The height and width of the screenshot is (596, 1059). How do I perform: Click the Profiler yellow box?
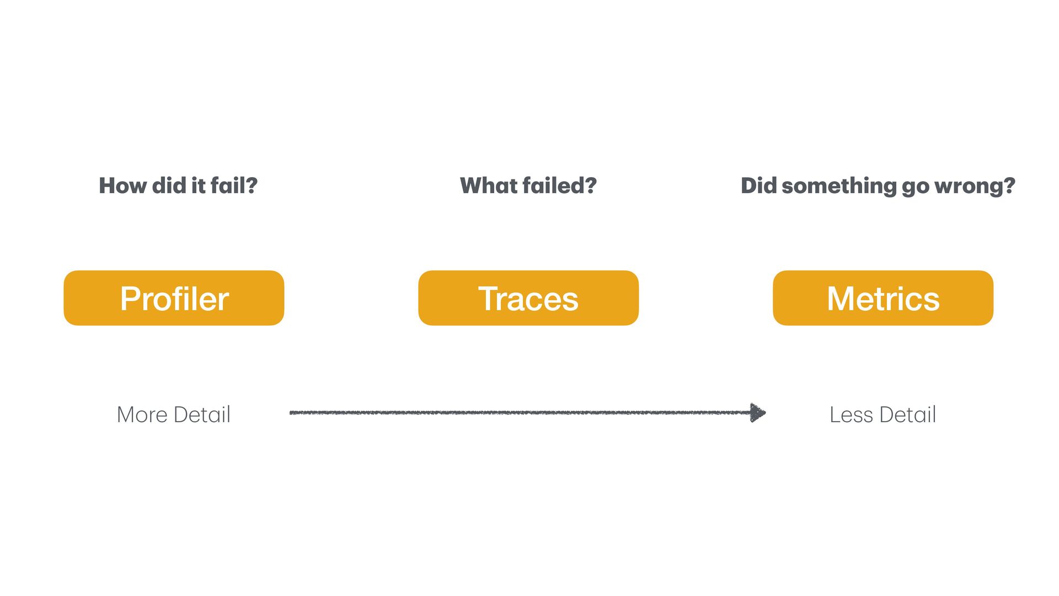tap(174, 298)
